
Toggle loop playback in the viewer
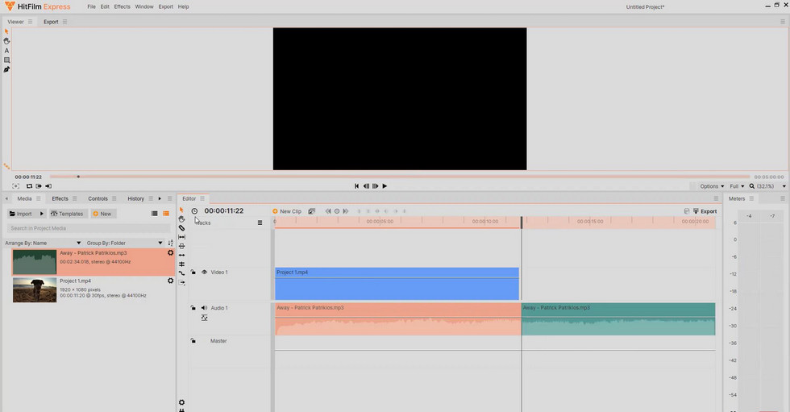tap(29, 186)
